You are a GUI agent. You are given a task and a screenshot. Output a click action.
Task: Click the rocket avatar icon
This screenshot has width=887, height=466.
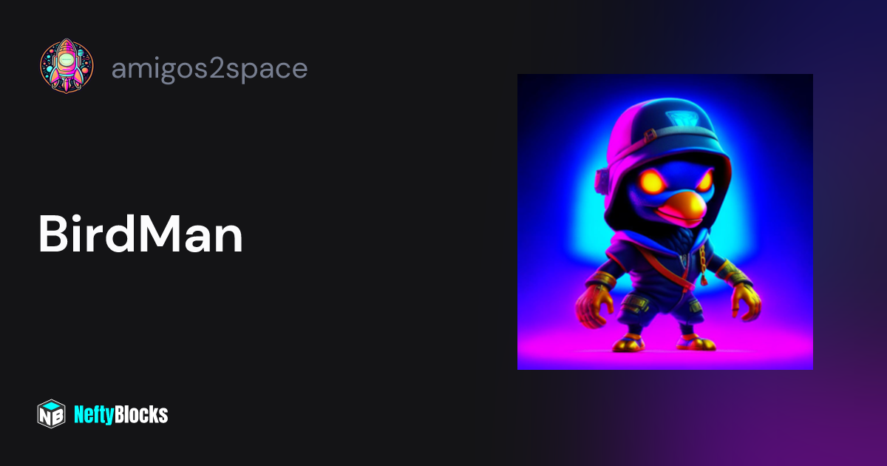(x=67, y=67)
